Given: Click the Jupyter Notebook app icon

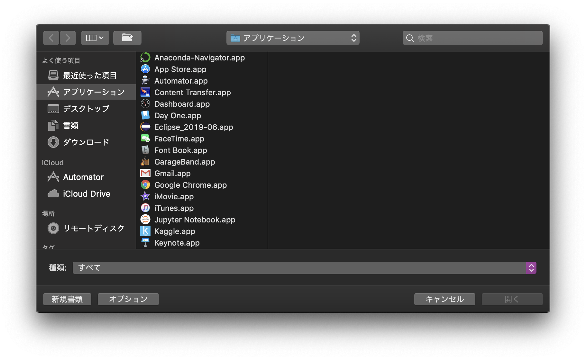Looking at the screenshot, I should click(x=145, y=220).
